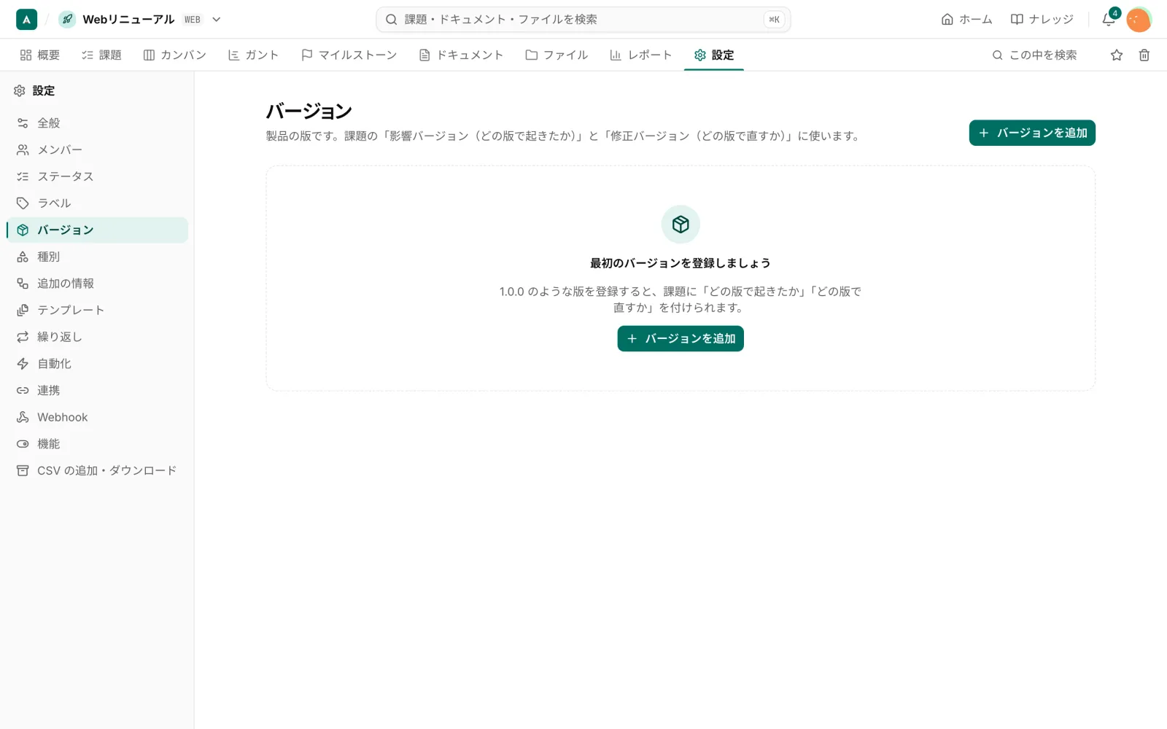Viewport: 1167px width, 729px height.
Task: Open the ドキュメント tab
Action: coord(461,55)
